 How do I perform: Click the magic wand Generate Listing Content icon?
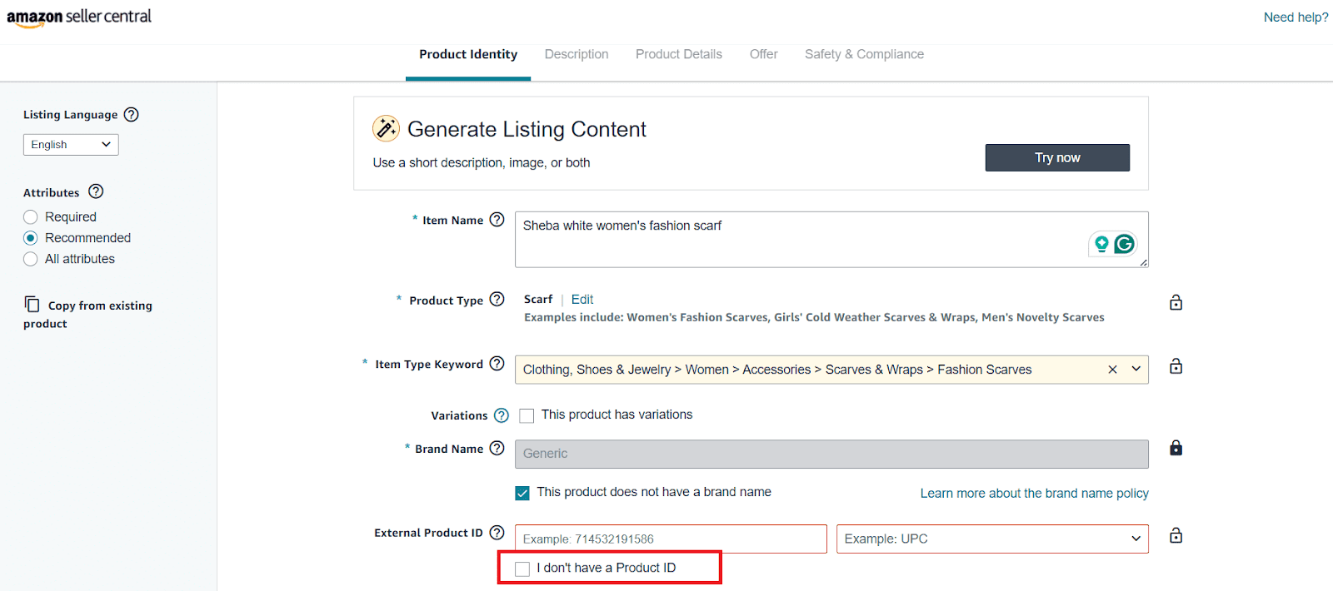point(385,128)
